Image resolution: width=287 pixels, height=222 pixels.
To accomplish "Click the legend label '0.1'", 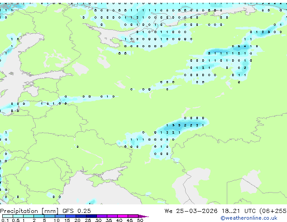I will pos(5,220).
